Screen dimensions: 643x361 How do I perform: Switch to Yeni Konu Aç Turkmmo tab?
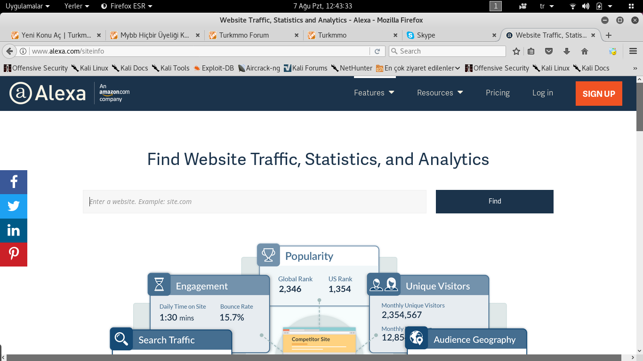(x=56, y=35)
